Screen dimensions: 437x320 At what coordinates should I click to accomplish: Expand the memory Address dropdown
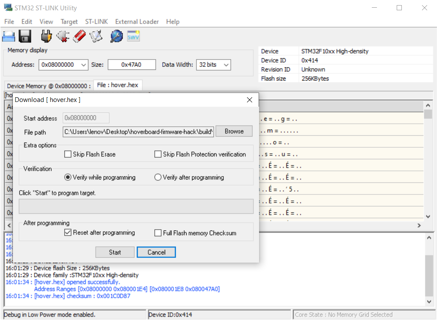tap(83, 65)
